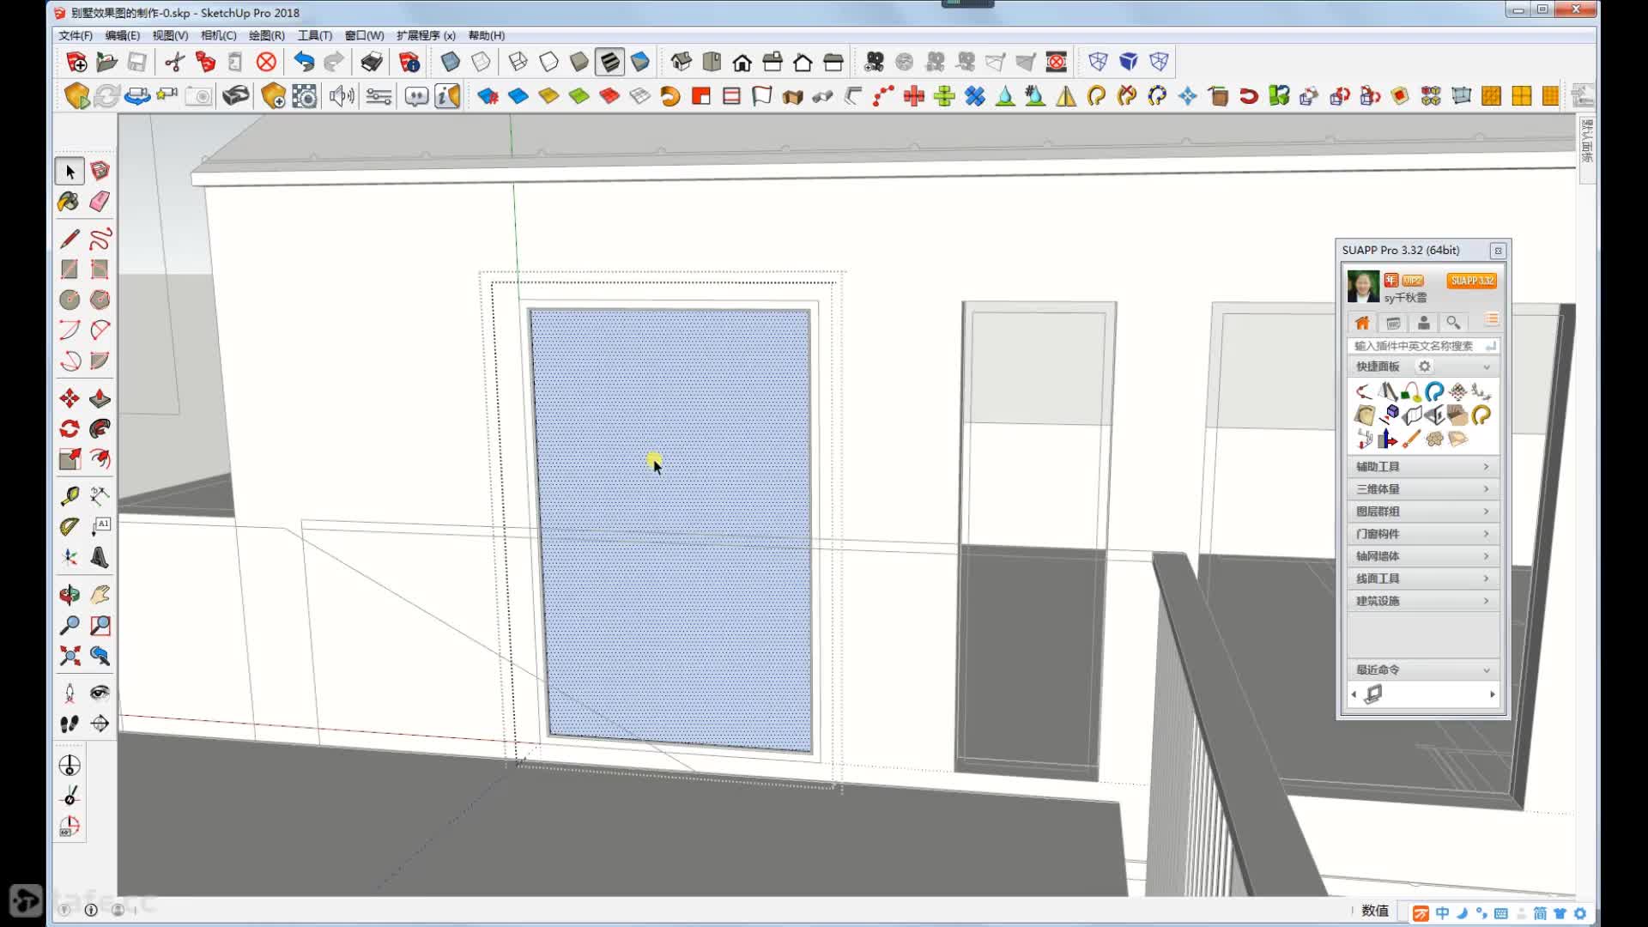
Task: Expand the 图层群组 section
Action: point(1423,511)
